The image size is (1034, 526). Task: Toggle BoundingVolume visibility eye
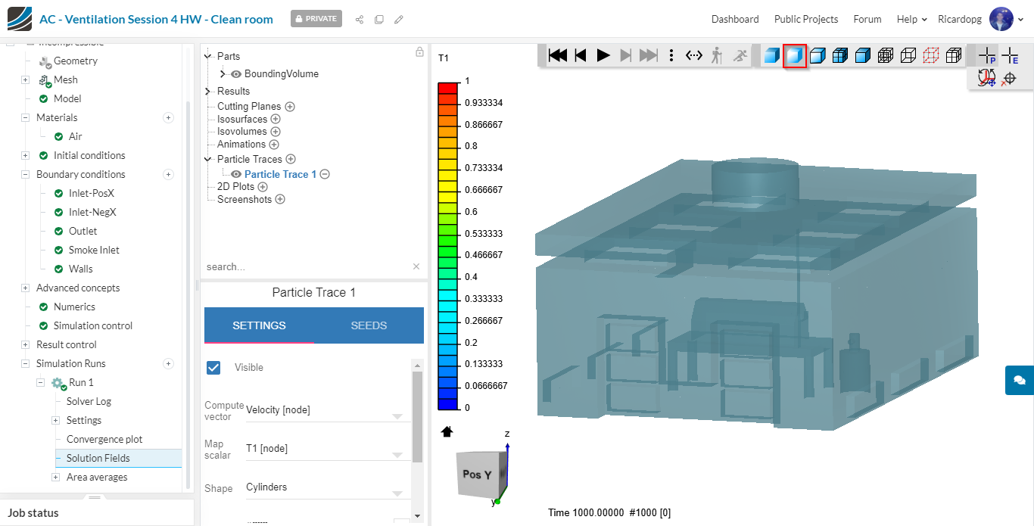(236, 74)
